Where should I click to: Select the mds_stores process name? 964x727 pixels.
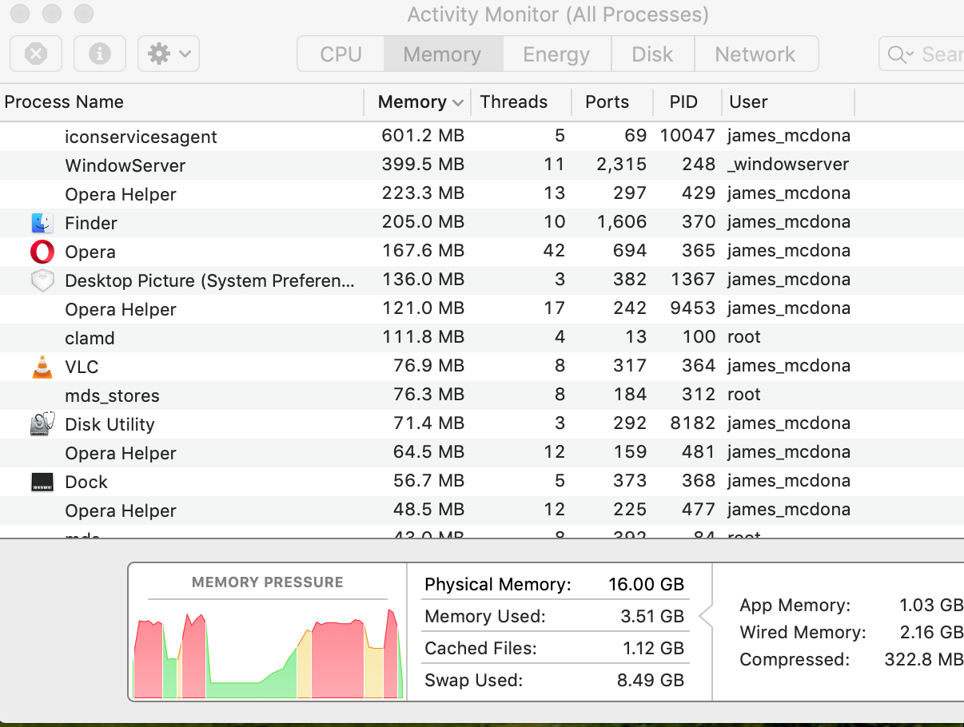[112, 395]
